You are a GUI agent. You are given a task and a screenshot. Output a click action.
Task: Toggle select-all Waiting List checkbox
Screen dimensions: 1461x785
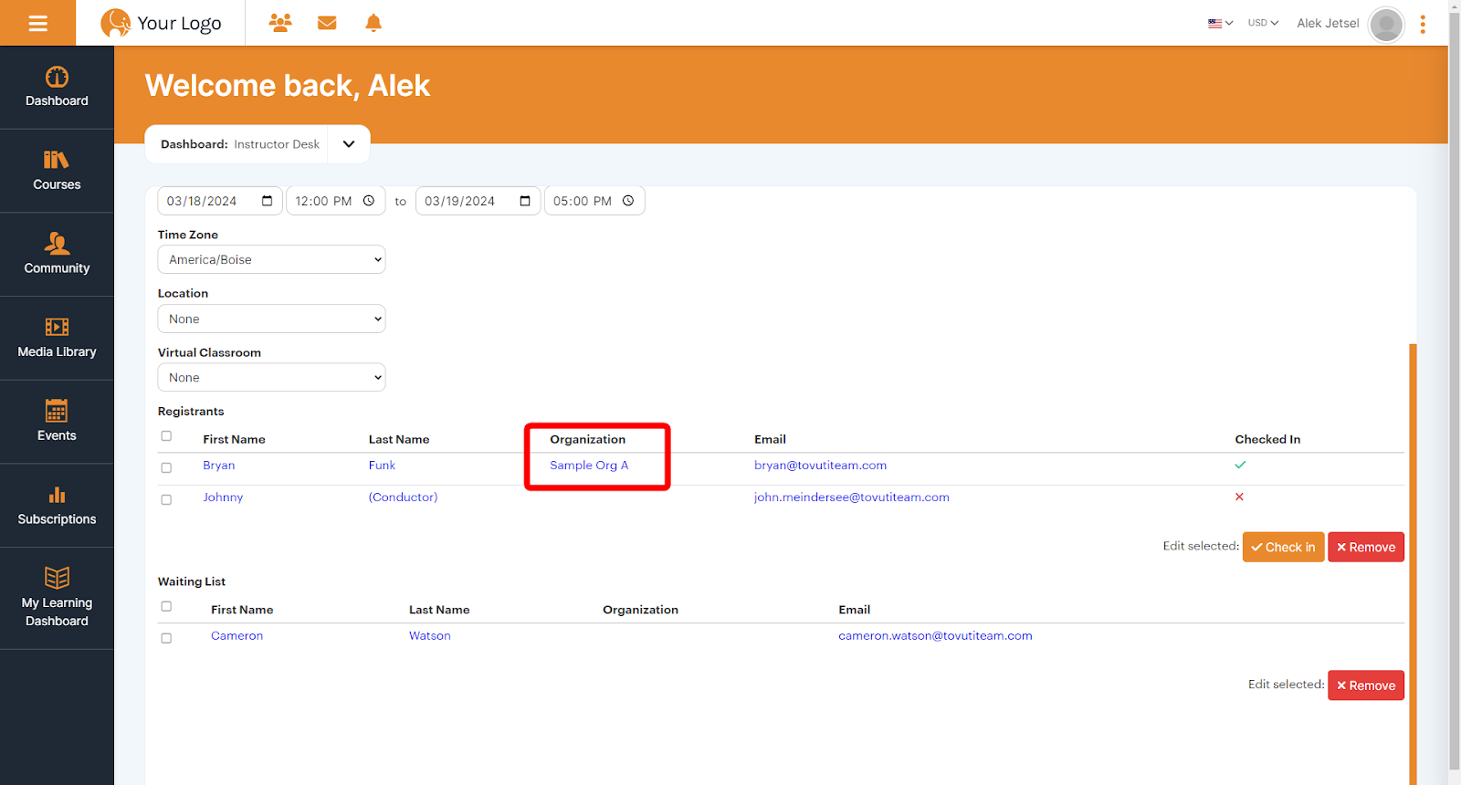tap(166, 606)
